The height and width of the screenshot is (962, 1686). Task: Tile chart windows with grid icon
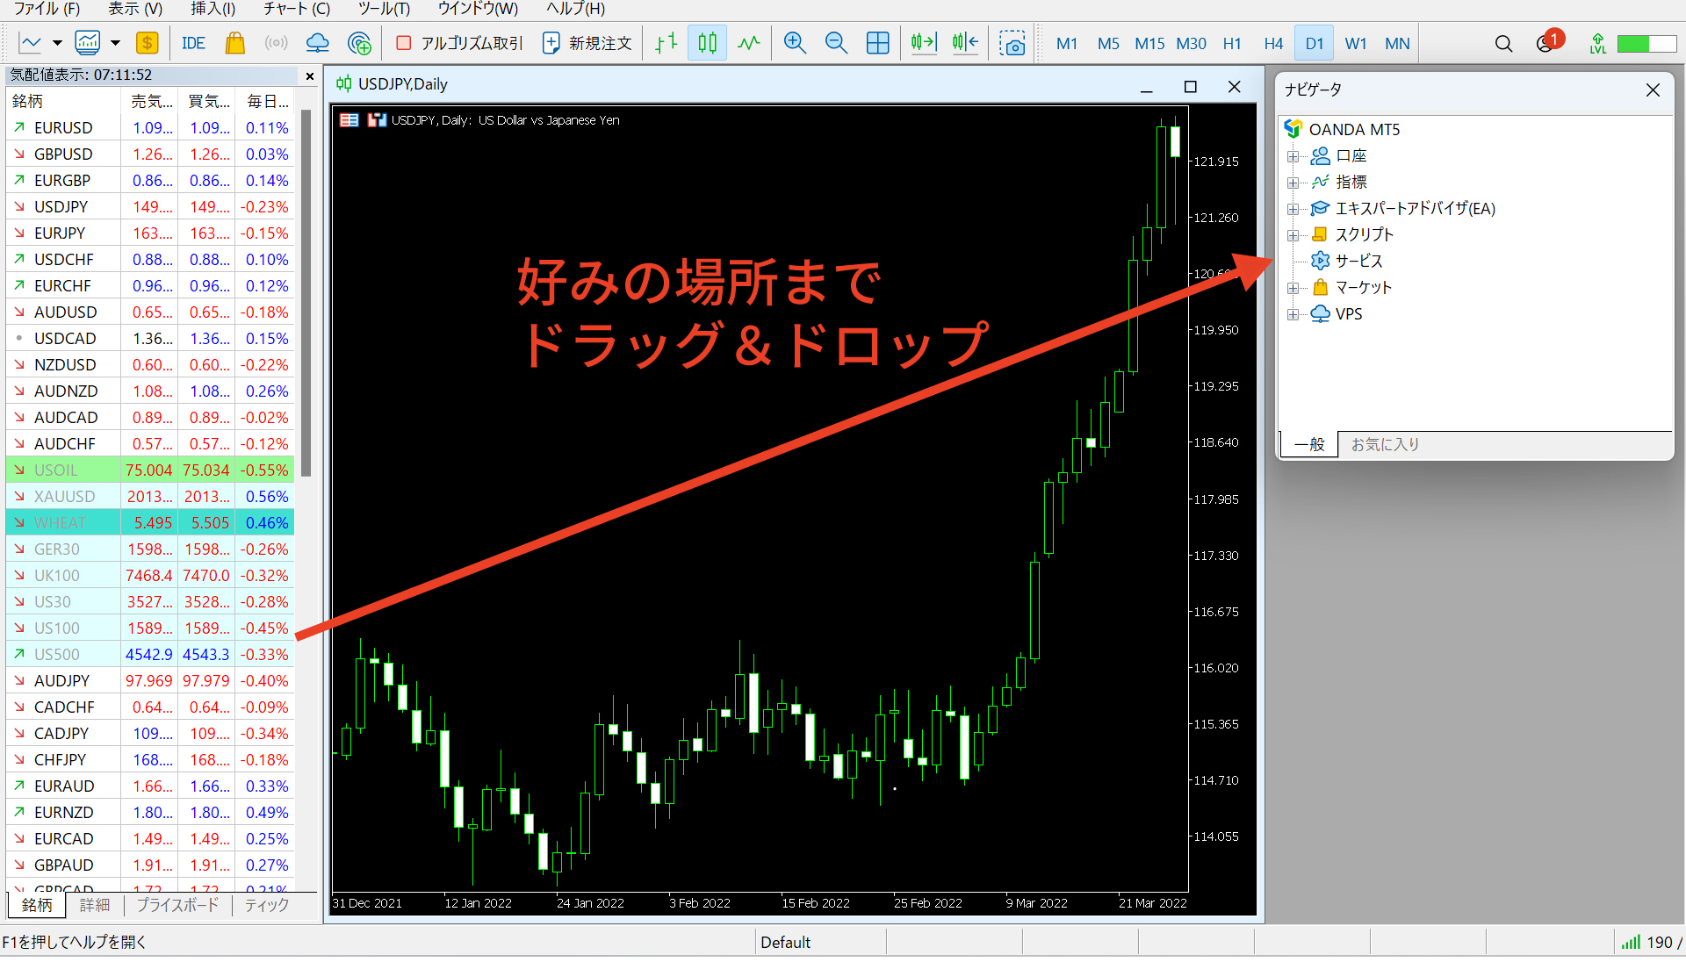coord(877,43)
